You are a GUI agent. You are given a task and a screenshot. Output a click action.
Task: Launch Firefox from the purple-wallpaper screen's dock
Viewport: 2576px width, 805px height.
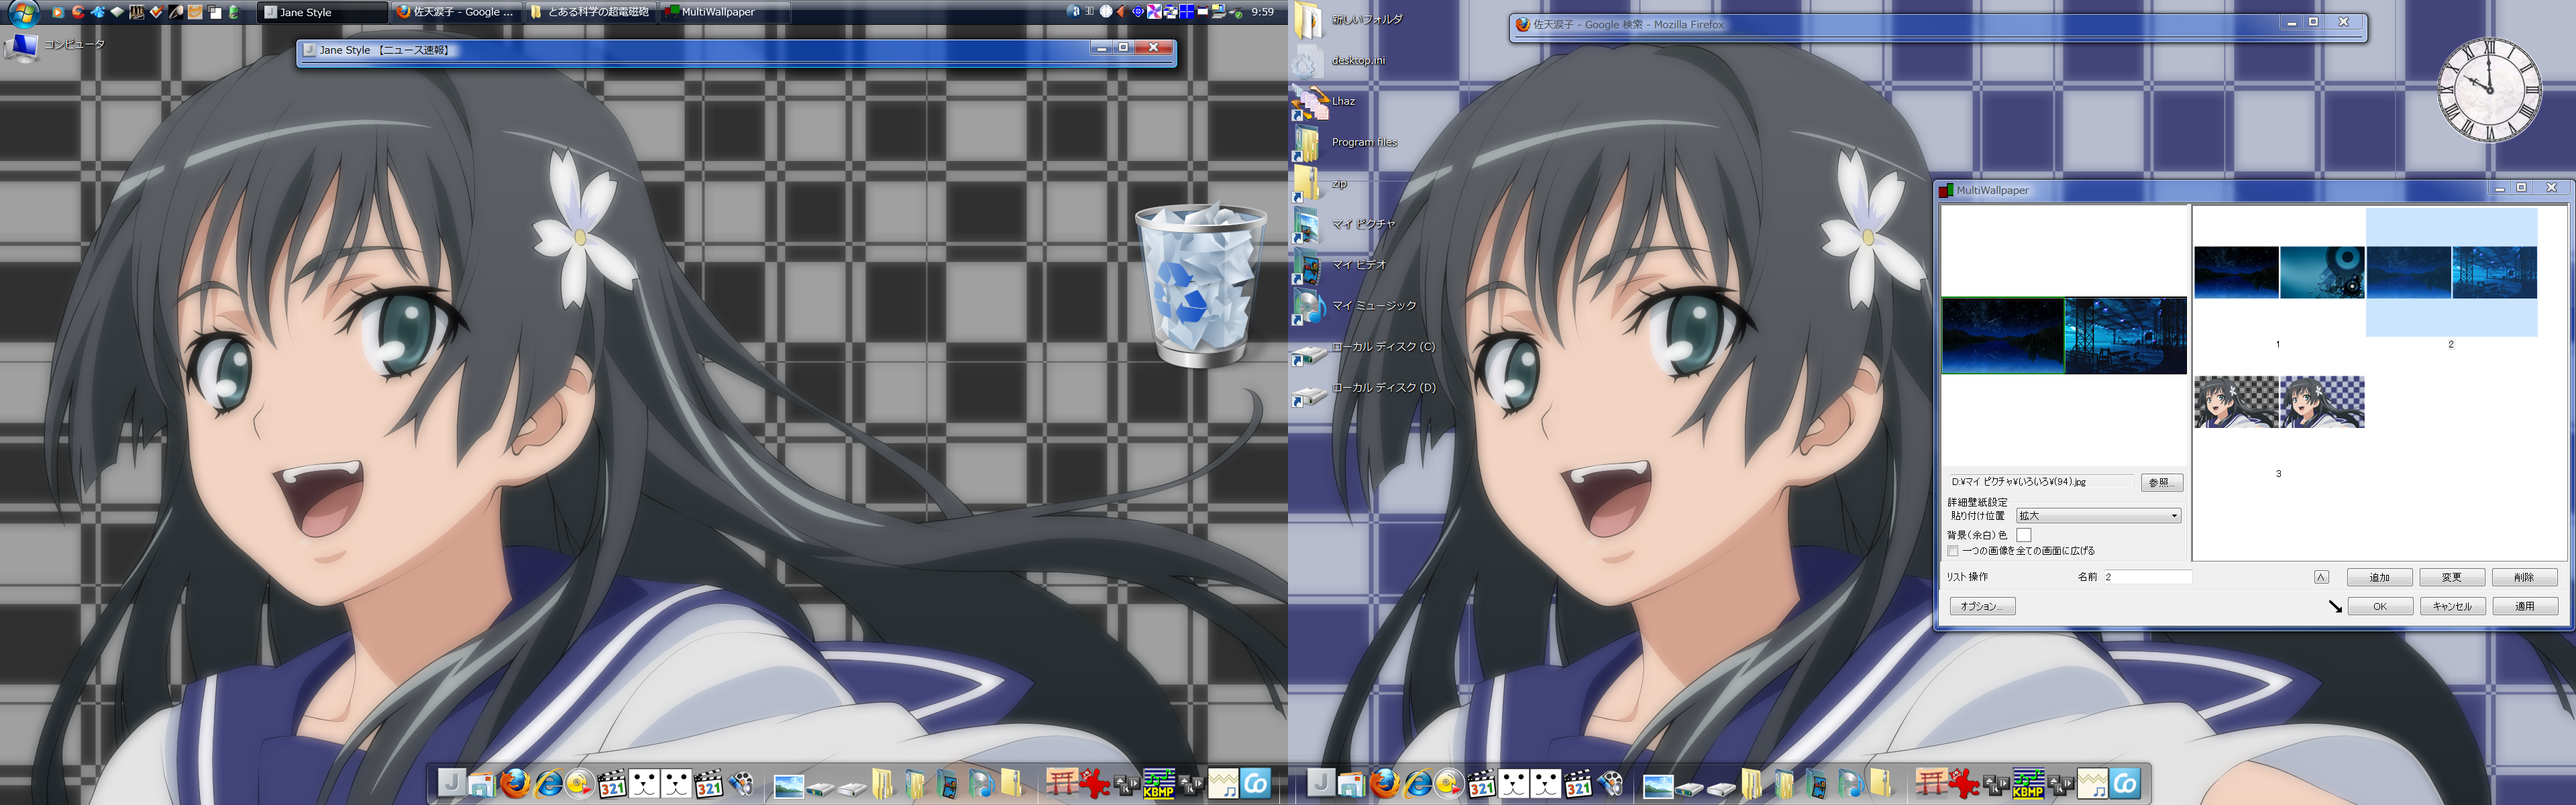pyautogui.click(x=1385, y=783)
